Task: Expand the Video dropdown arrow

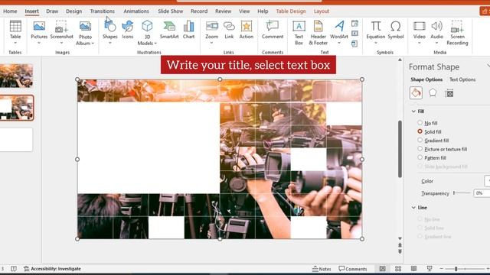Action: (x=420, y=43)
